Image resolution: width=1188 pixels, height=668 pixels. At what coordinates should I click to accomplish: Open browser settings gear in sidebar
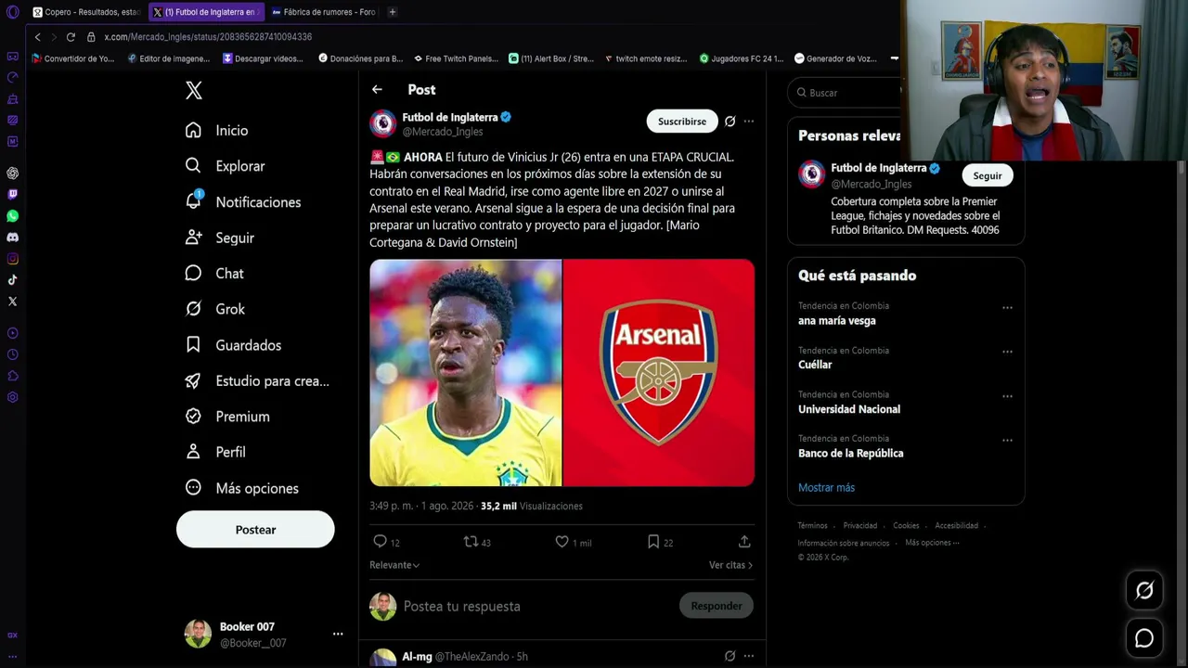point(12,397)
